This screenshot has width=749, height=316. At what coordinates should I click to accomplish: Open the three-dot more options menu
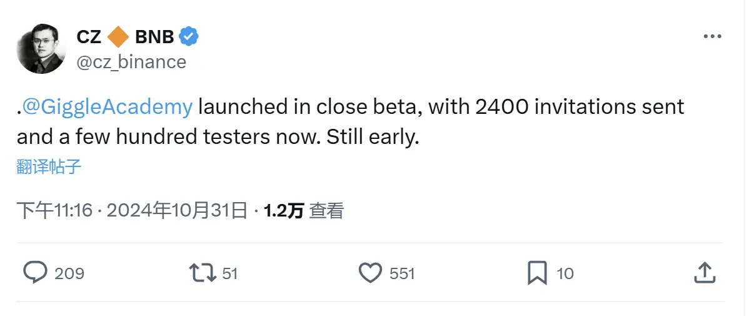[713, 37]
